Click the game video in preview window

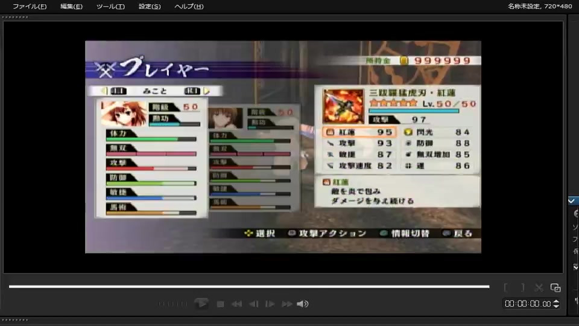tap(283, 147)
